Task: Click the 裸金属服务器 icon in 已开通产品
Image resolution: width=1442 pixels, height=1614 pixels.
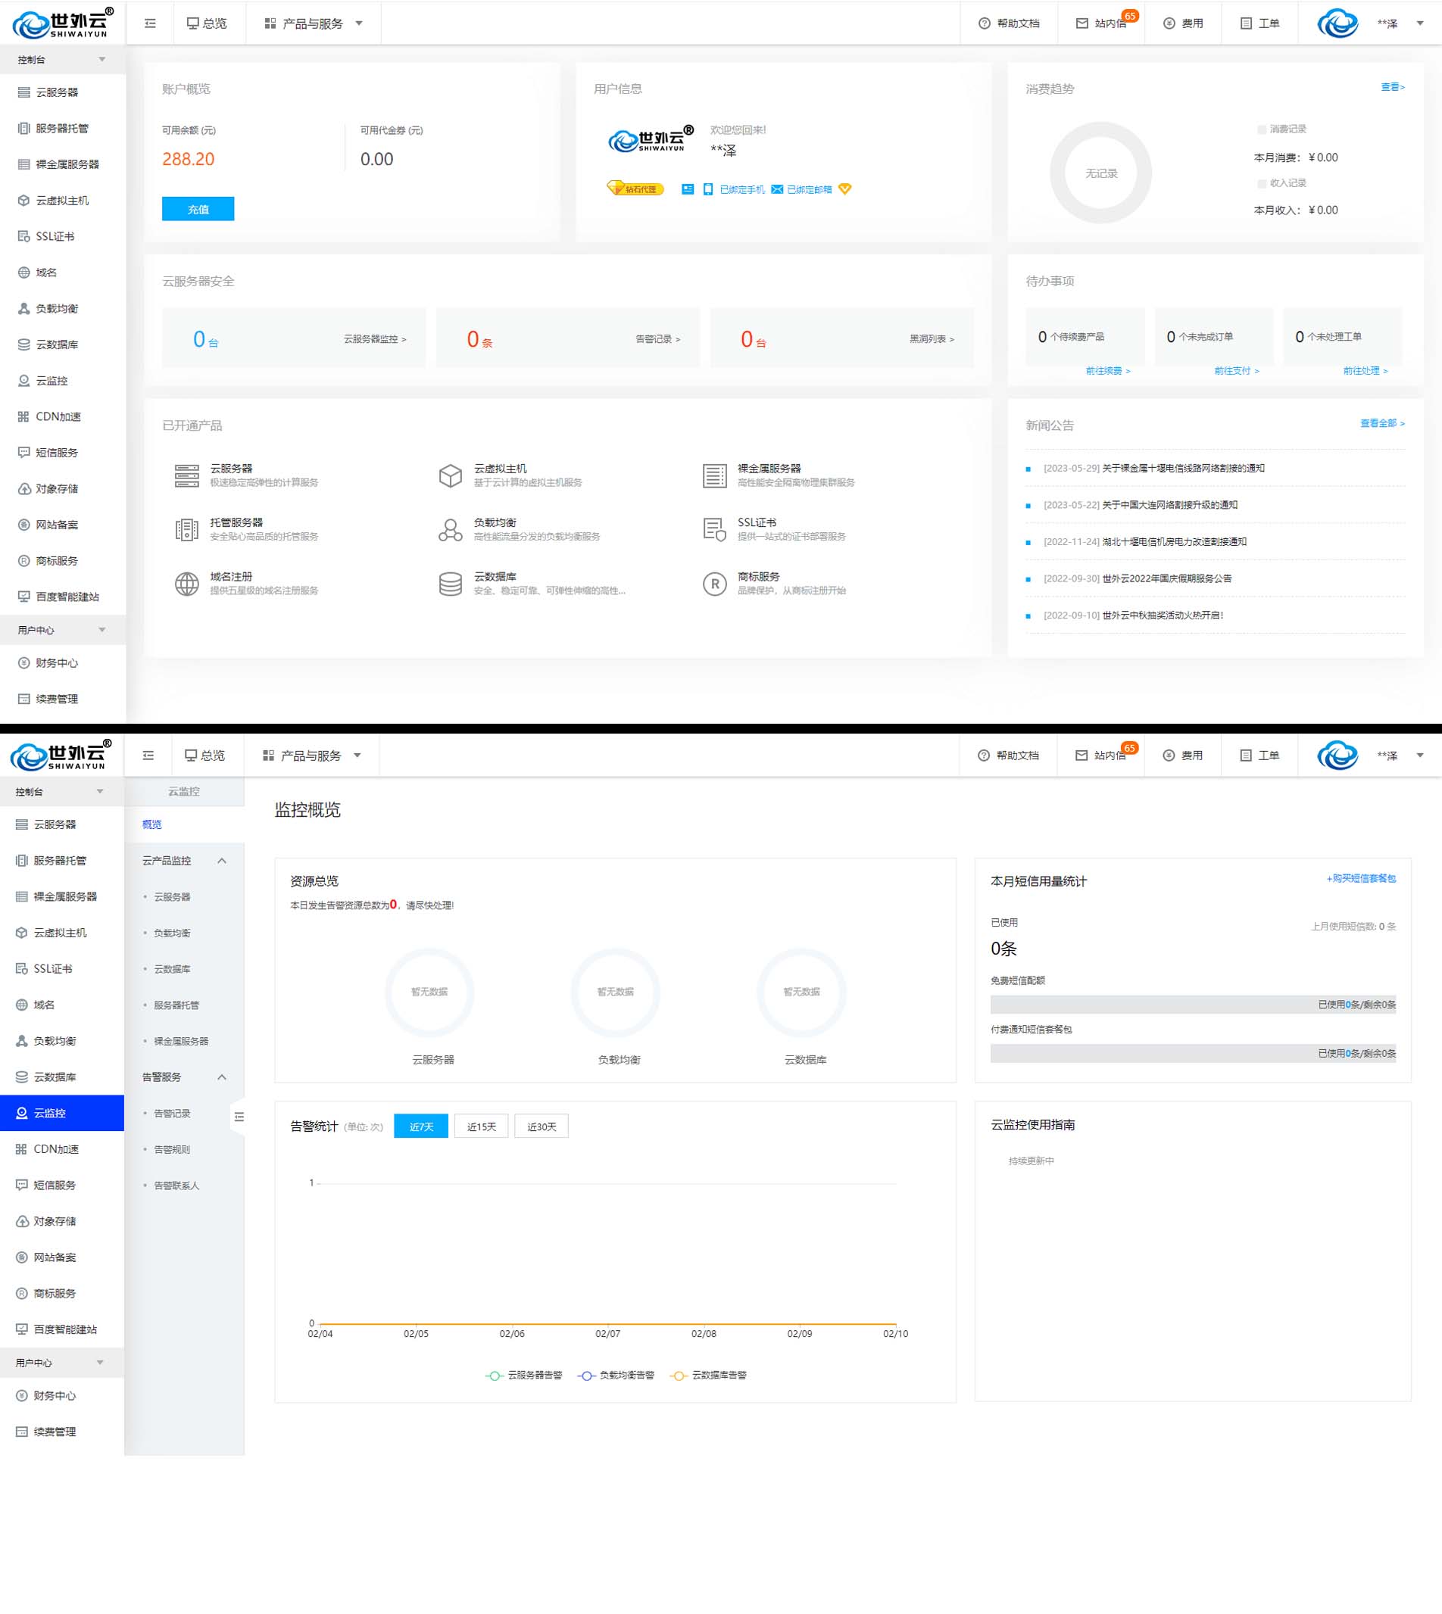Action: pos(714,475)
